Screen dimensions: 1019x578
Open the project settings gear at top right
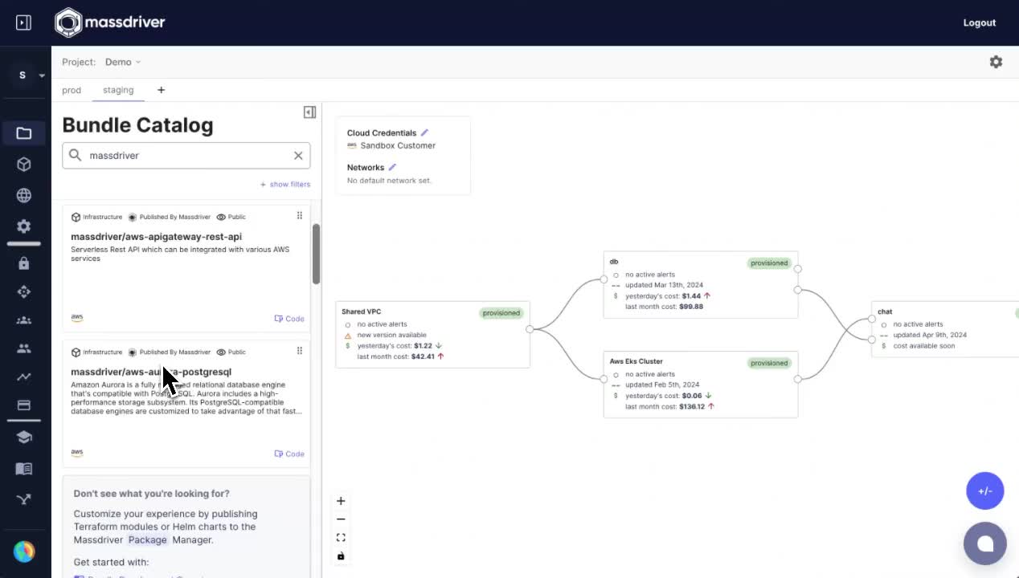click(x=996, y=62)
